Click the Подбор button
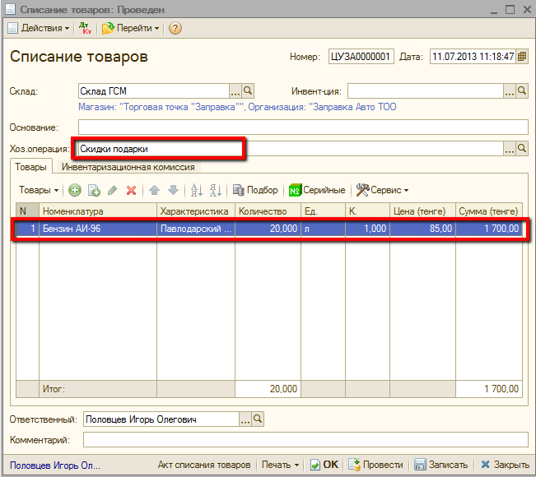Screen dimensions: 536x477 [x=256, y=190]
